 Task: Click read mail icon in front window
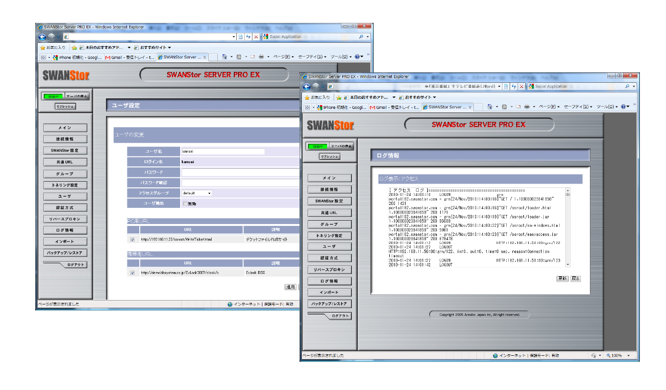coord(519,107)
